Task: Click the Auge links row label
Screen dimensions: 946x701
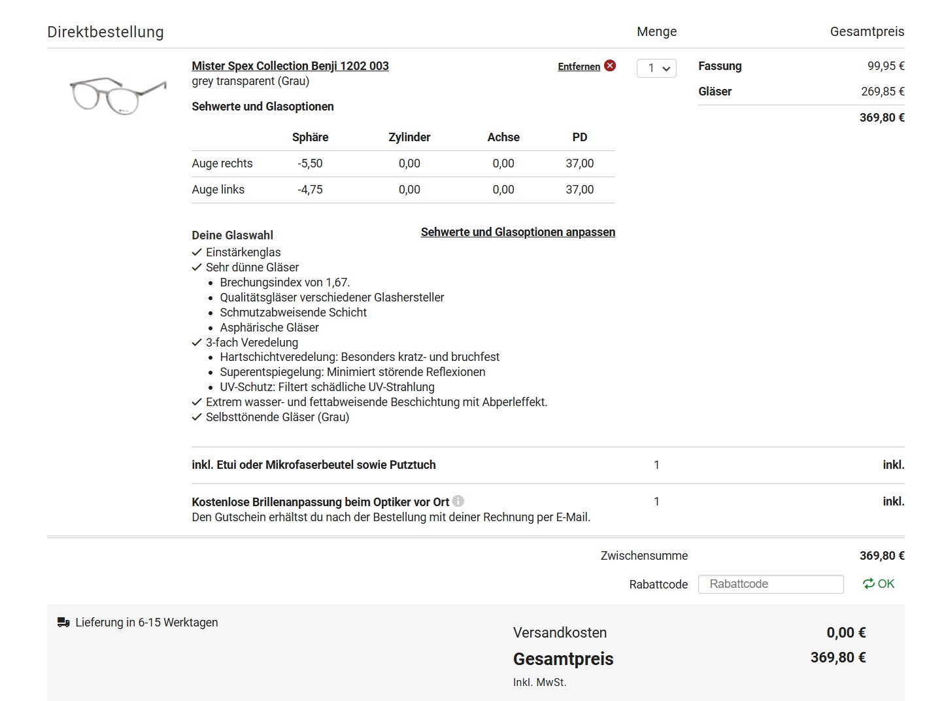Action: pos(218,190)
